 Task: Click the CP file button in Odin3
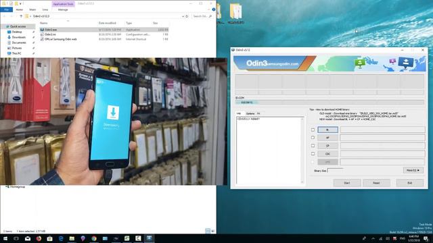[x=327, y=146]
